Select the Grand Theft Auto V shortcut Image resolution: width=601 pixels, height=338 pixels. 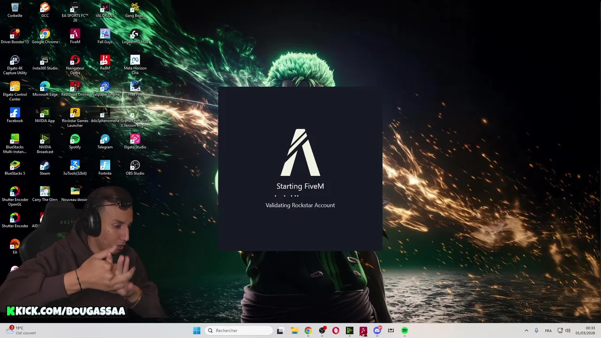(135, 118)
